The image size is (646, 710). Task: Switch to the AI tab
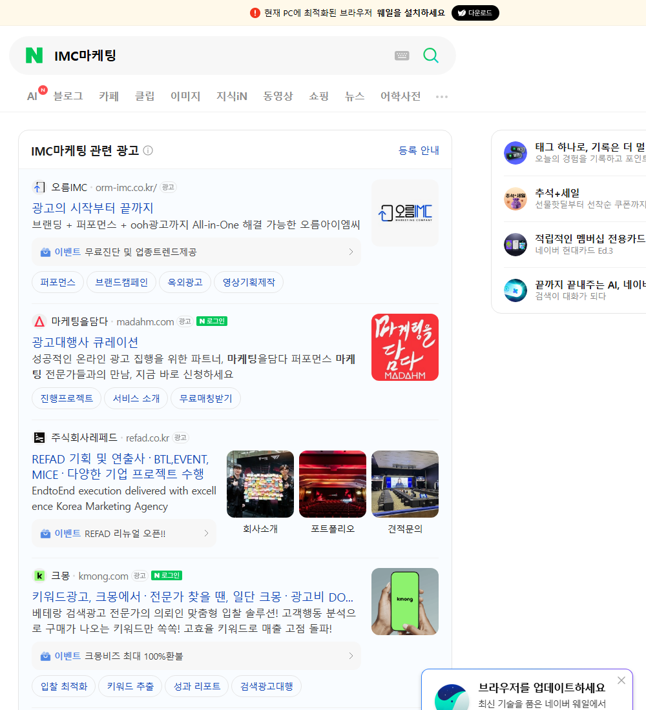32,96
